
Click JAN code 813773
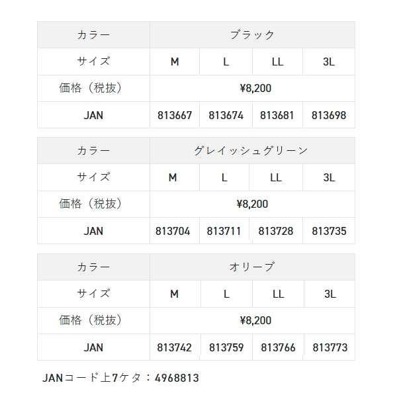(328, 347)
